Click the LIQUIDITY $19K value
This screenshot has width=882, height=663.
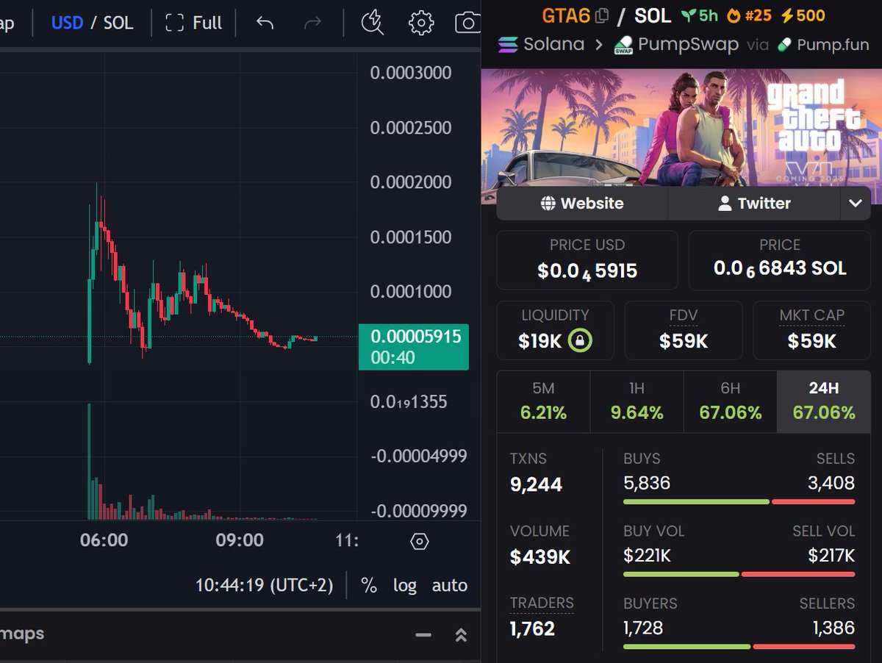click(x=540, y=341)
